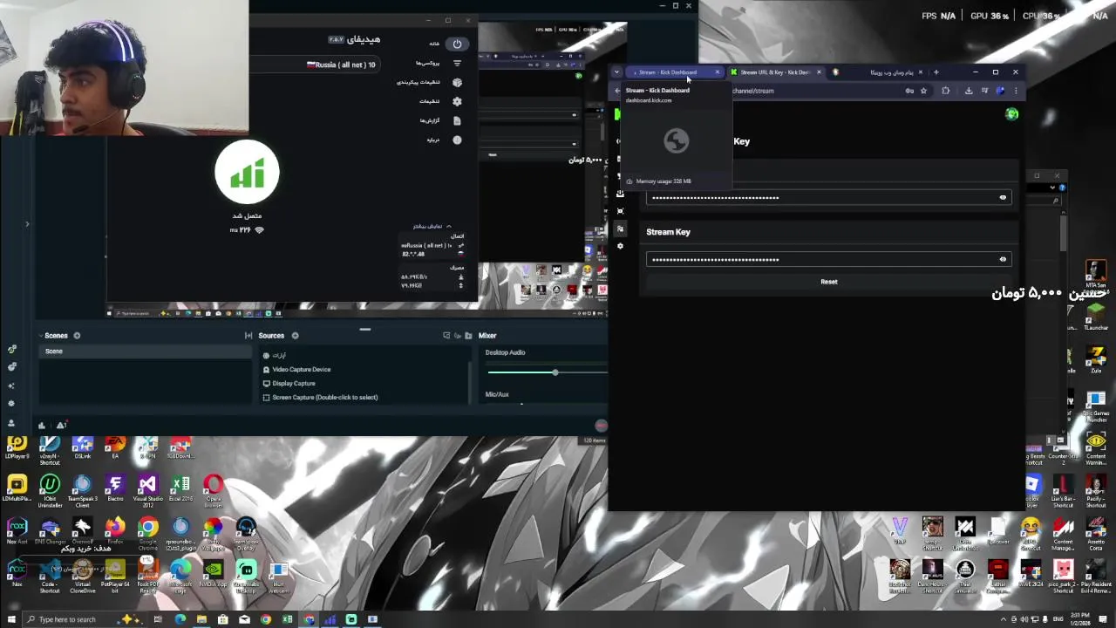Open Opera browser desktop shortcut

coord(214,490)
